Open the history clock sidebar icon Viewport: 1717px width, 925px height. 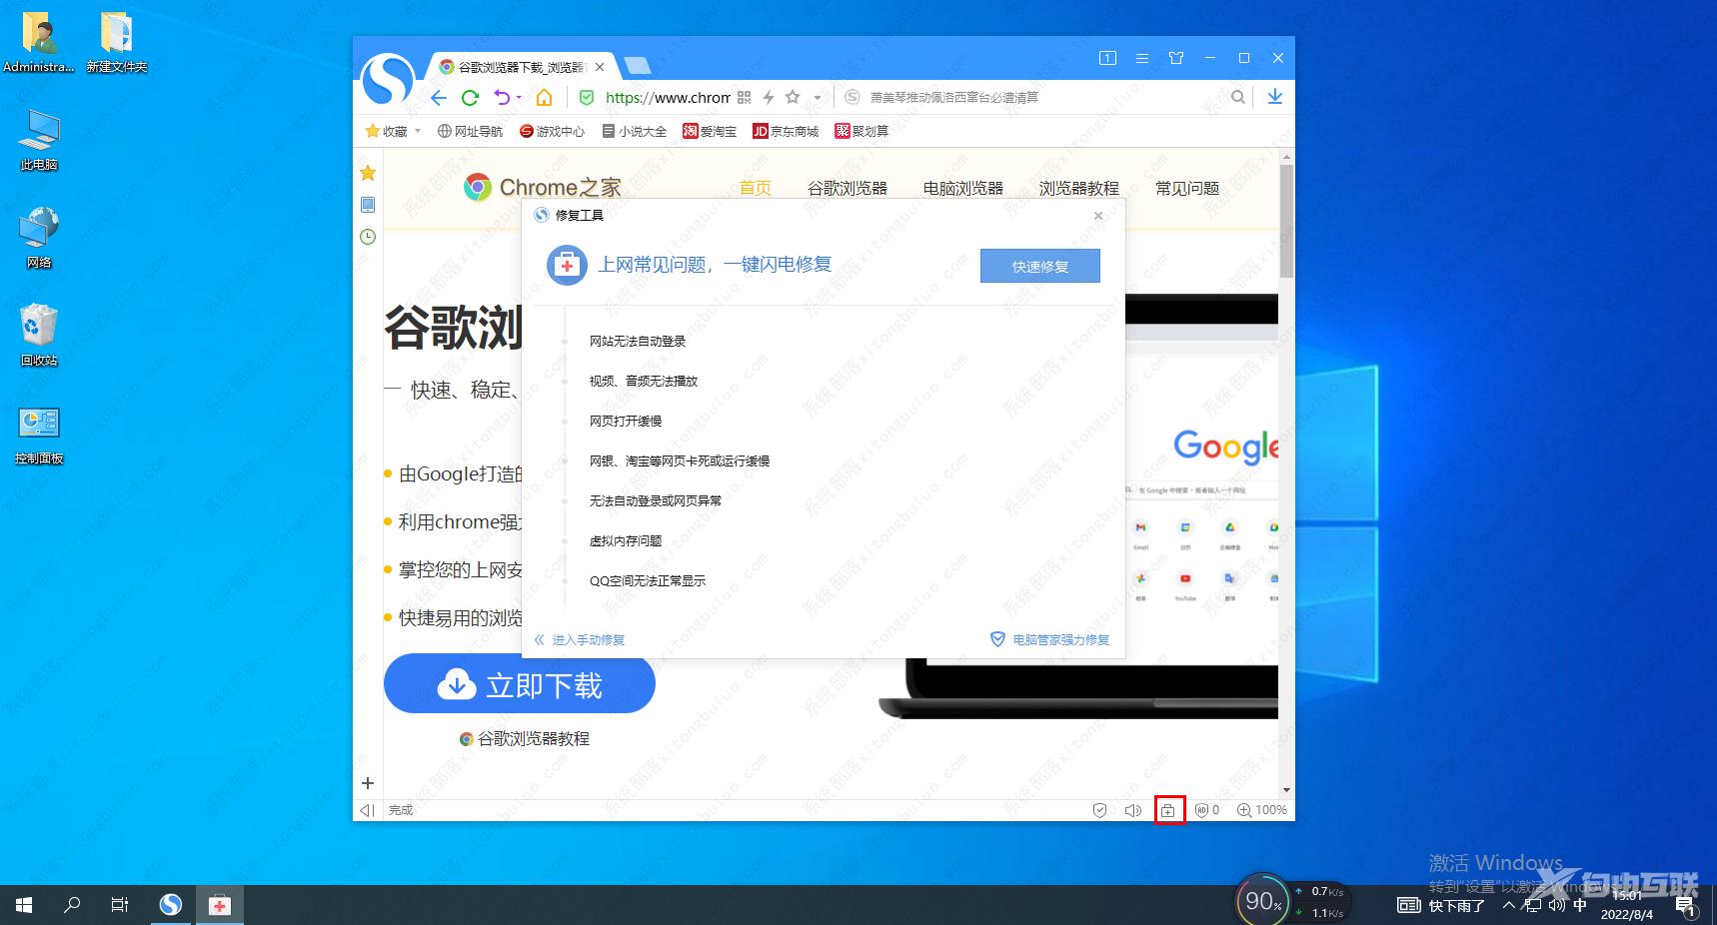click(368, 237)
